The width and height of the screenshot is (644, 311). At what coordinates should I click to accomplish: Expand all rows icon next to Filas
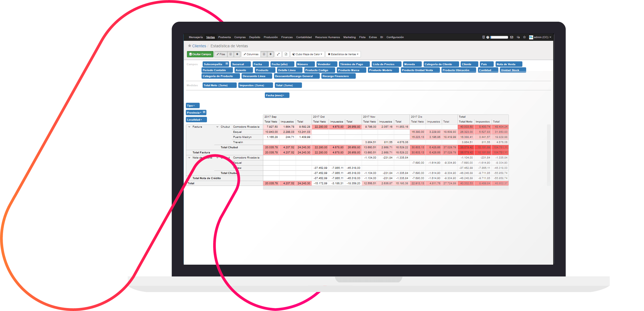coord(231,54)
